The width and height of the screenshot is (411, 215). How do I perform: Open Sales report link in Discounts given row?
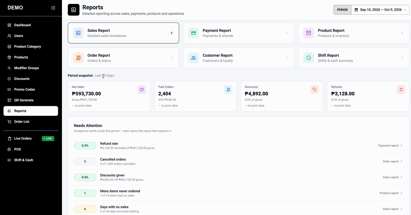pos(393,177)
